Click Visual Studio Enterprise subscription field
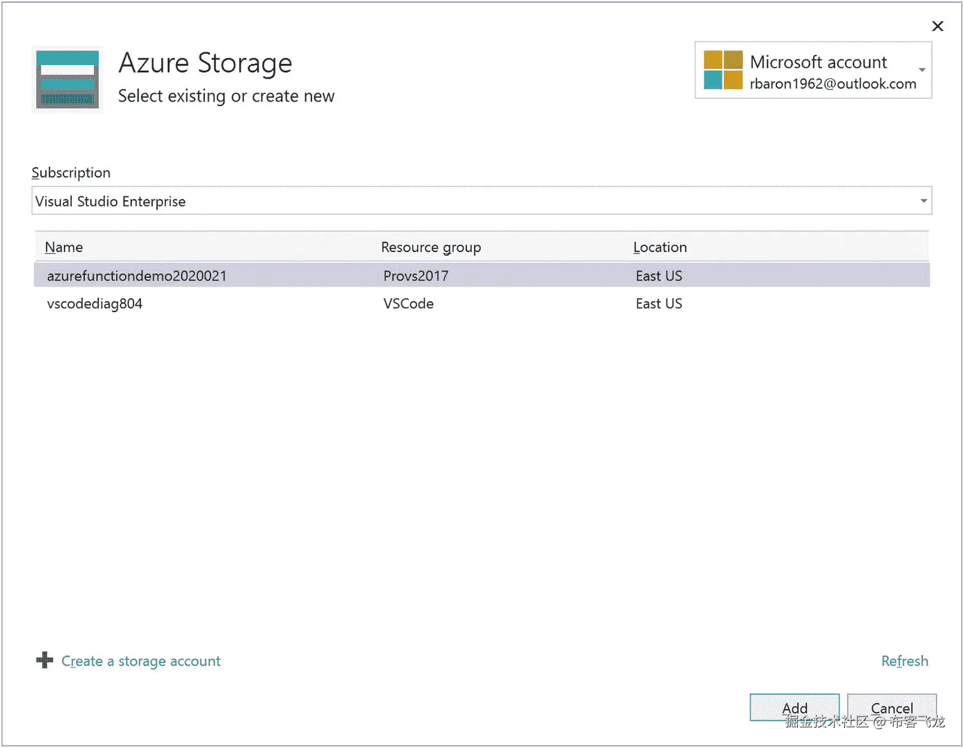Viewport: 964px width, 748px height. [x=471, y=201]
